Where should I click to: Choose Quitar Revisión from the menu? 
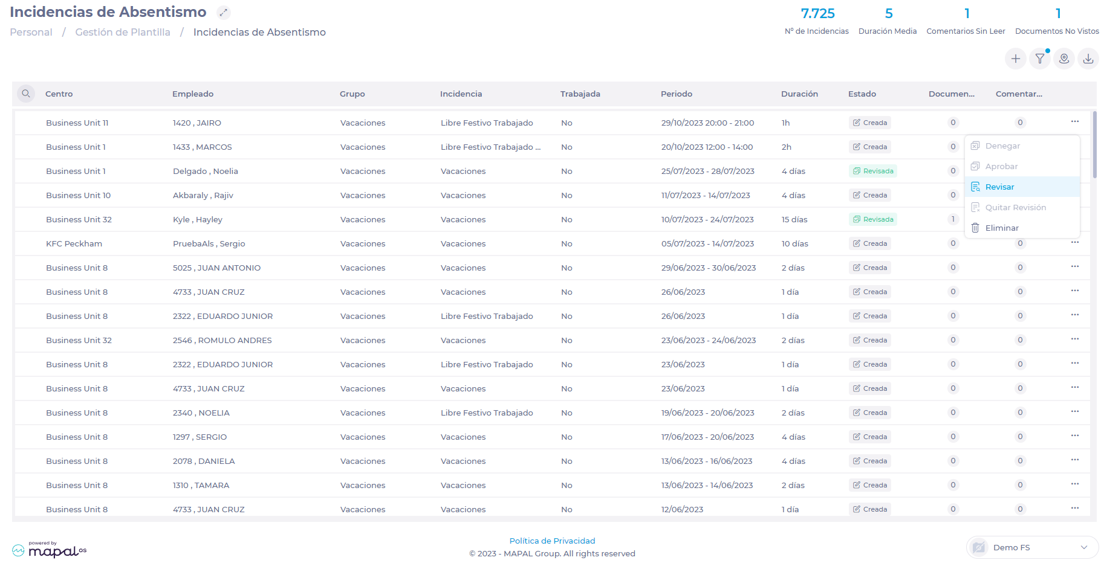(x=1022, y=207)
